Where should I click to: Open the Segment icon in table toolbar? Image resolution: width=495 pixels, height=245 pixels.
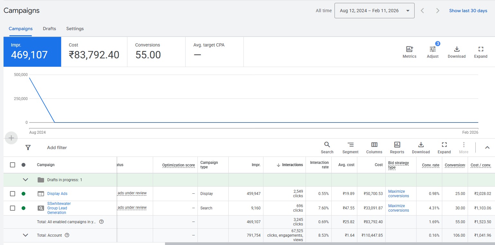click(x=350, y=145)
